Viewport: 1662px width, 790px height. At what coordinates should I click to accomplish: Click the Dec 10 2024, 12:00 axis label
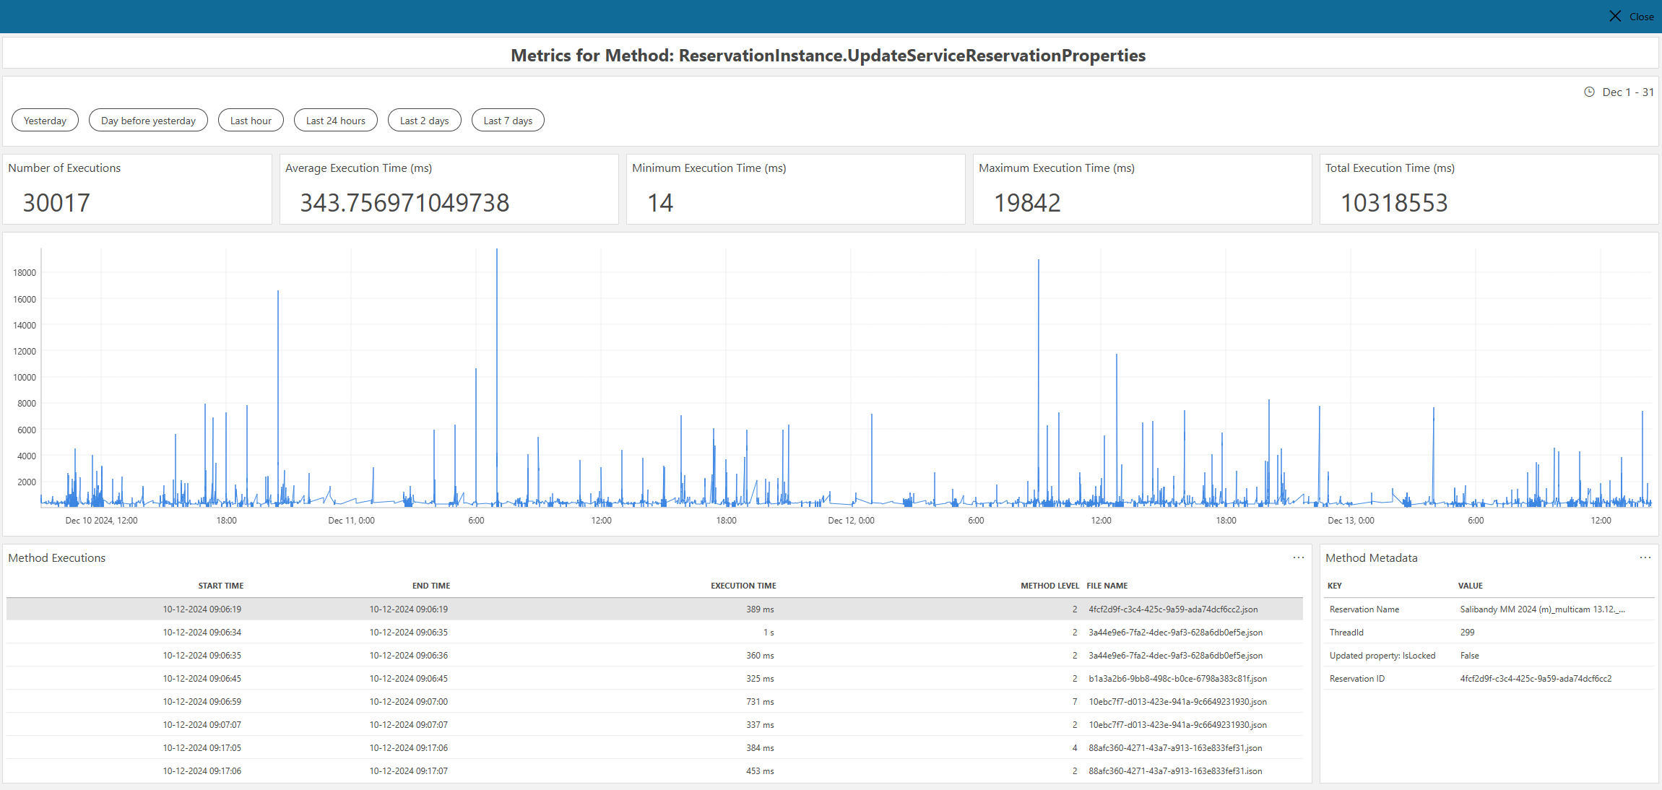point(101,520)
